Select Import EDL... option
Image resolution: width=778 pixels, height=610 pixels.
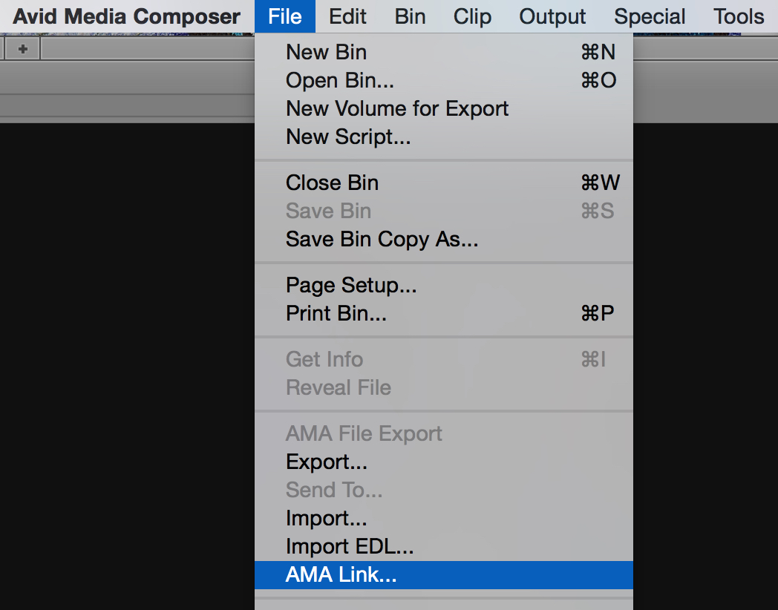point(444,546)
